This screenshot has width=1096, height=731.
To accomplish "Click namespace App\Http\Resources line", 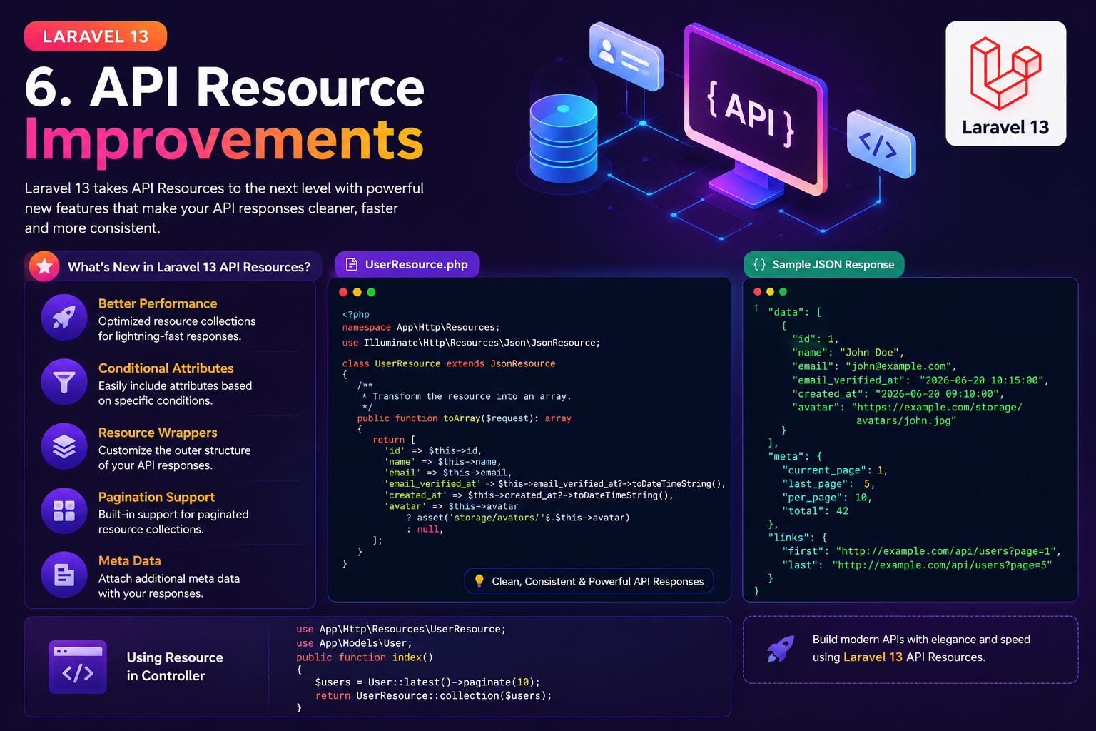I will point(421,327).
